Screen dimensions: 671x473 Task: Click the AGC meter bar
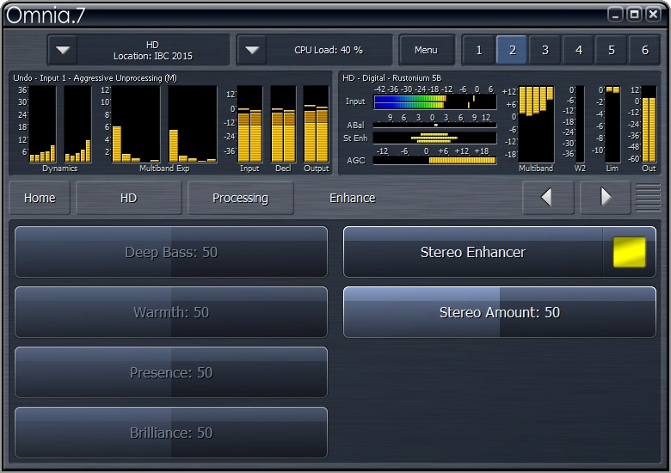pos(434,160)
